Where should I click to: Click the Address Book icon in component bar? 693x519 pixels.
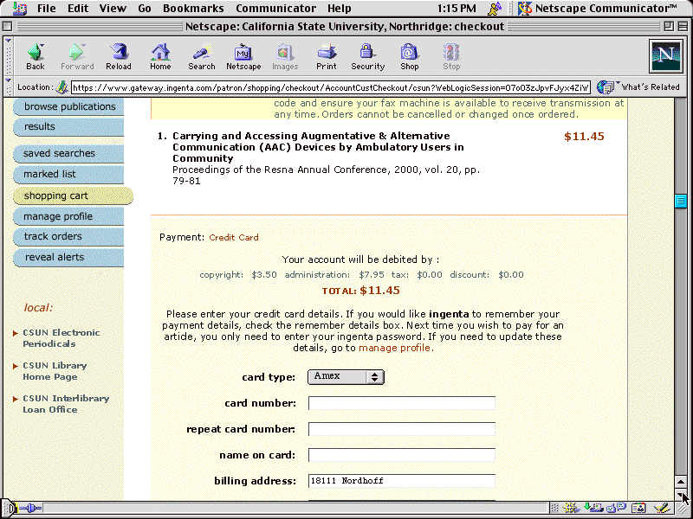(x=638, y=509)
